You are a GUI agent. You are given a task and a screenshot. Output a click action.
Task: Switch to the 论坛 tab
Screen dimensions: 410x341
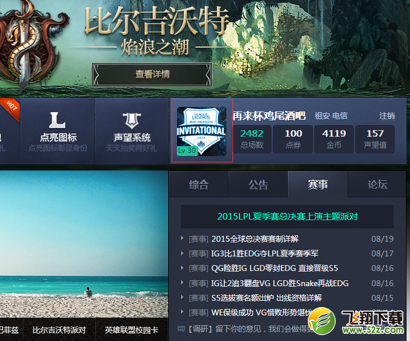click(x=377, y=185)
